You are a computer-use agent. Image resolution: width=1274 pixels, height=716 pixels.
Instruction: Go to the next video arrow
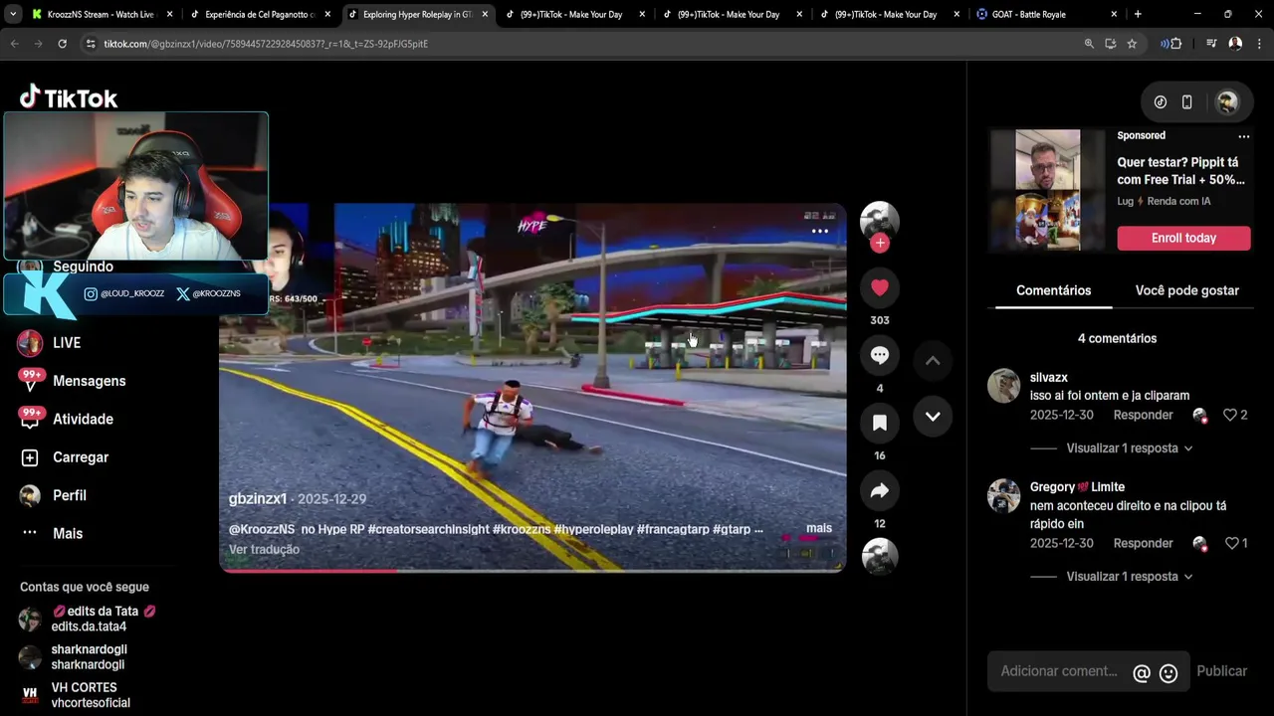coord(933,417)
